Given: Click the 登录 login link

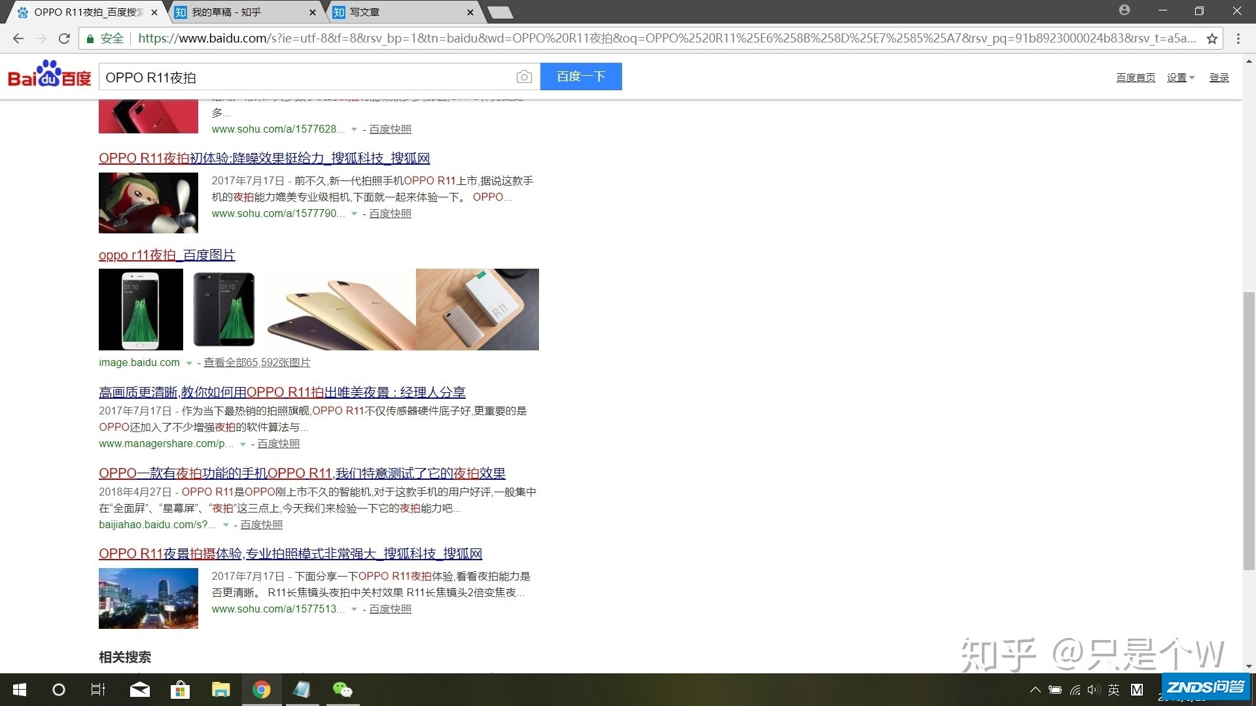Looking at the screenshot, I should click(x=1219, y=78).
